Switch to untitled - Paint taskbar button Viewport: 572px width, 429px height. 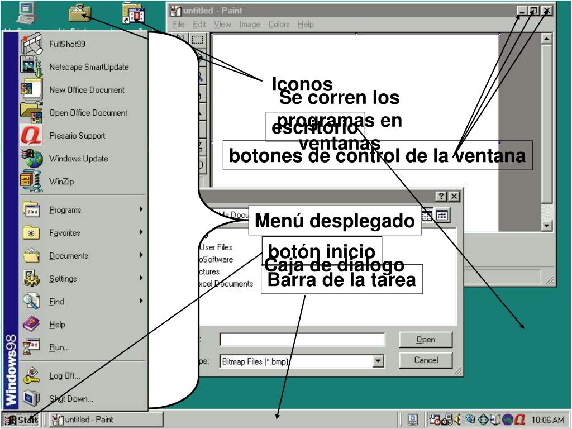click(x=106, y=420)
